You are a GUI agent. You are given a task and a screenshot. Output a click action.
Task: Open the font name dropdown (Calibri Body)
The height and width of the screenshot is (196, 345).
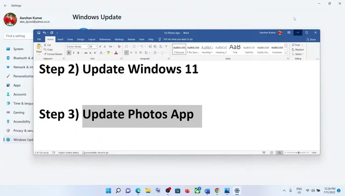[x=87, y=46]
